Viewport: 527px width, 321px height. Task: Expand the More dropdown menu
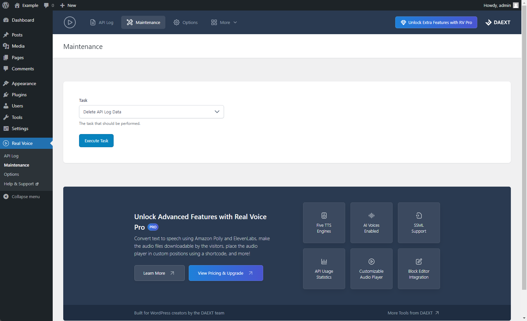(224, 22)
